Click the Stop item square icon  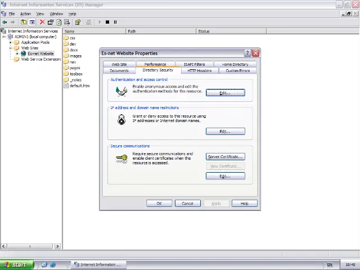[107, 22]
